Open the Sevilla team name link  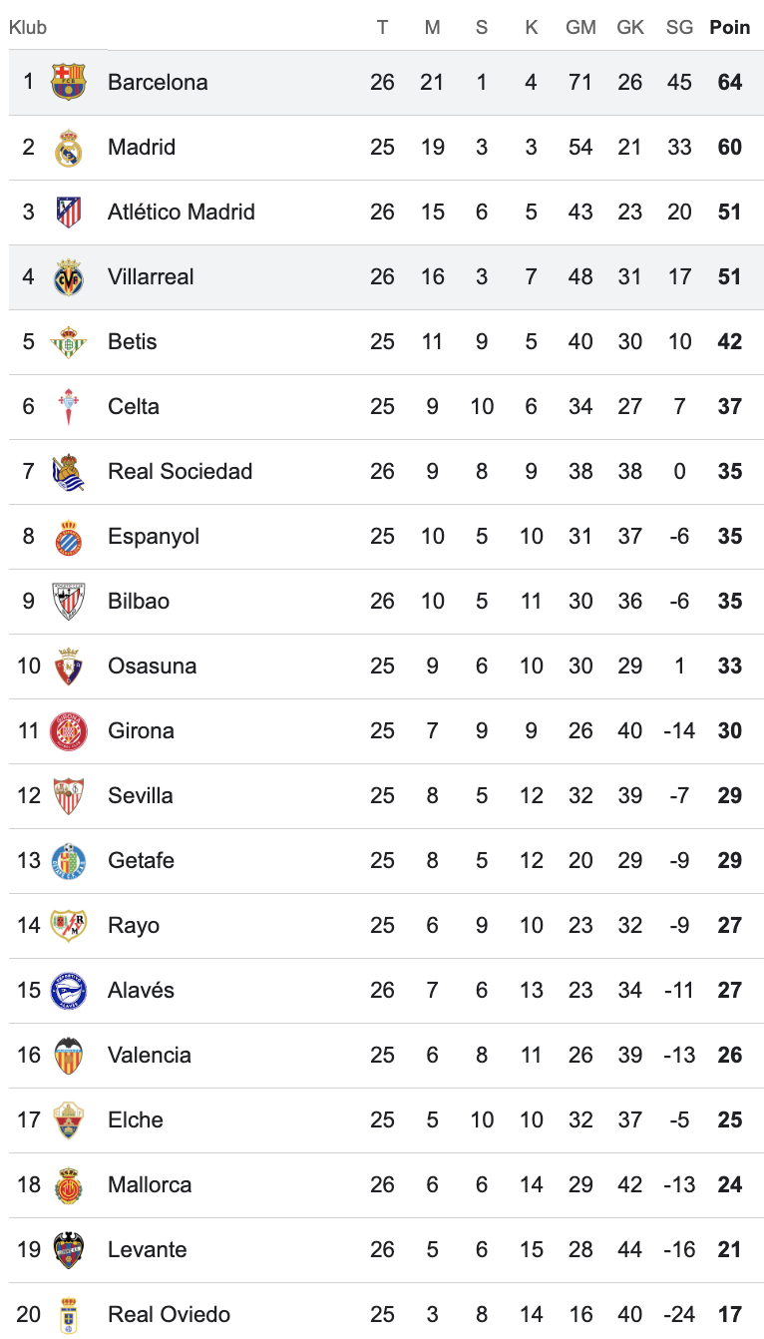click(x=141, y=795)
